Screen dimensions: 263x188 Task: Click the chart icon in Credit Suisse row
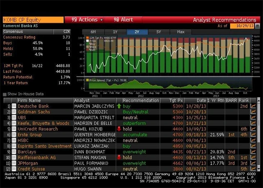254,169
